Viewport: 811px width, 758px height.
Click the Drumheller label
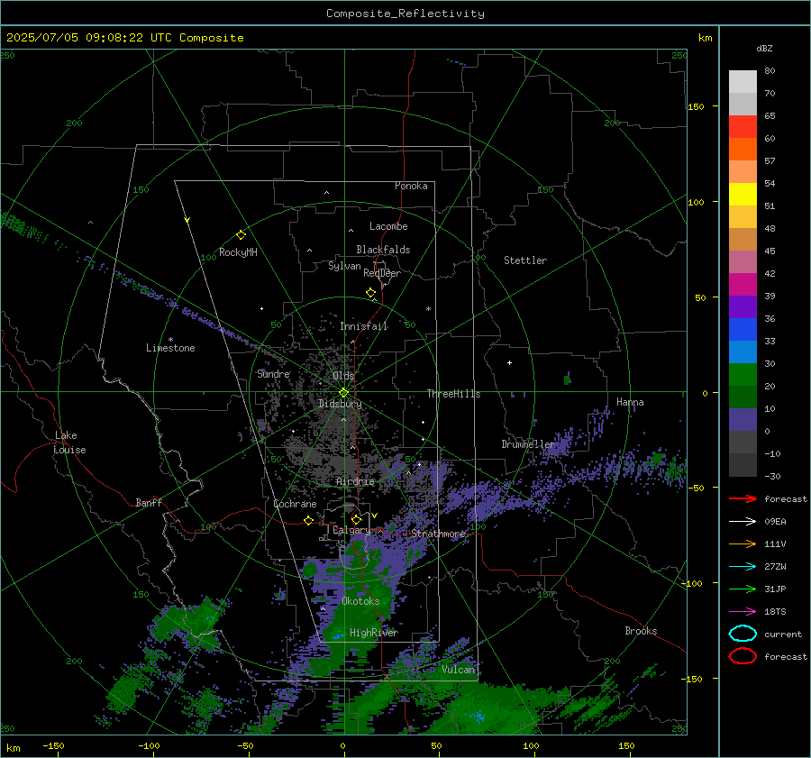528,444
